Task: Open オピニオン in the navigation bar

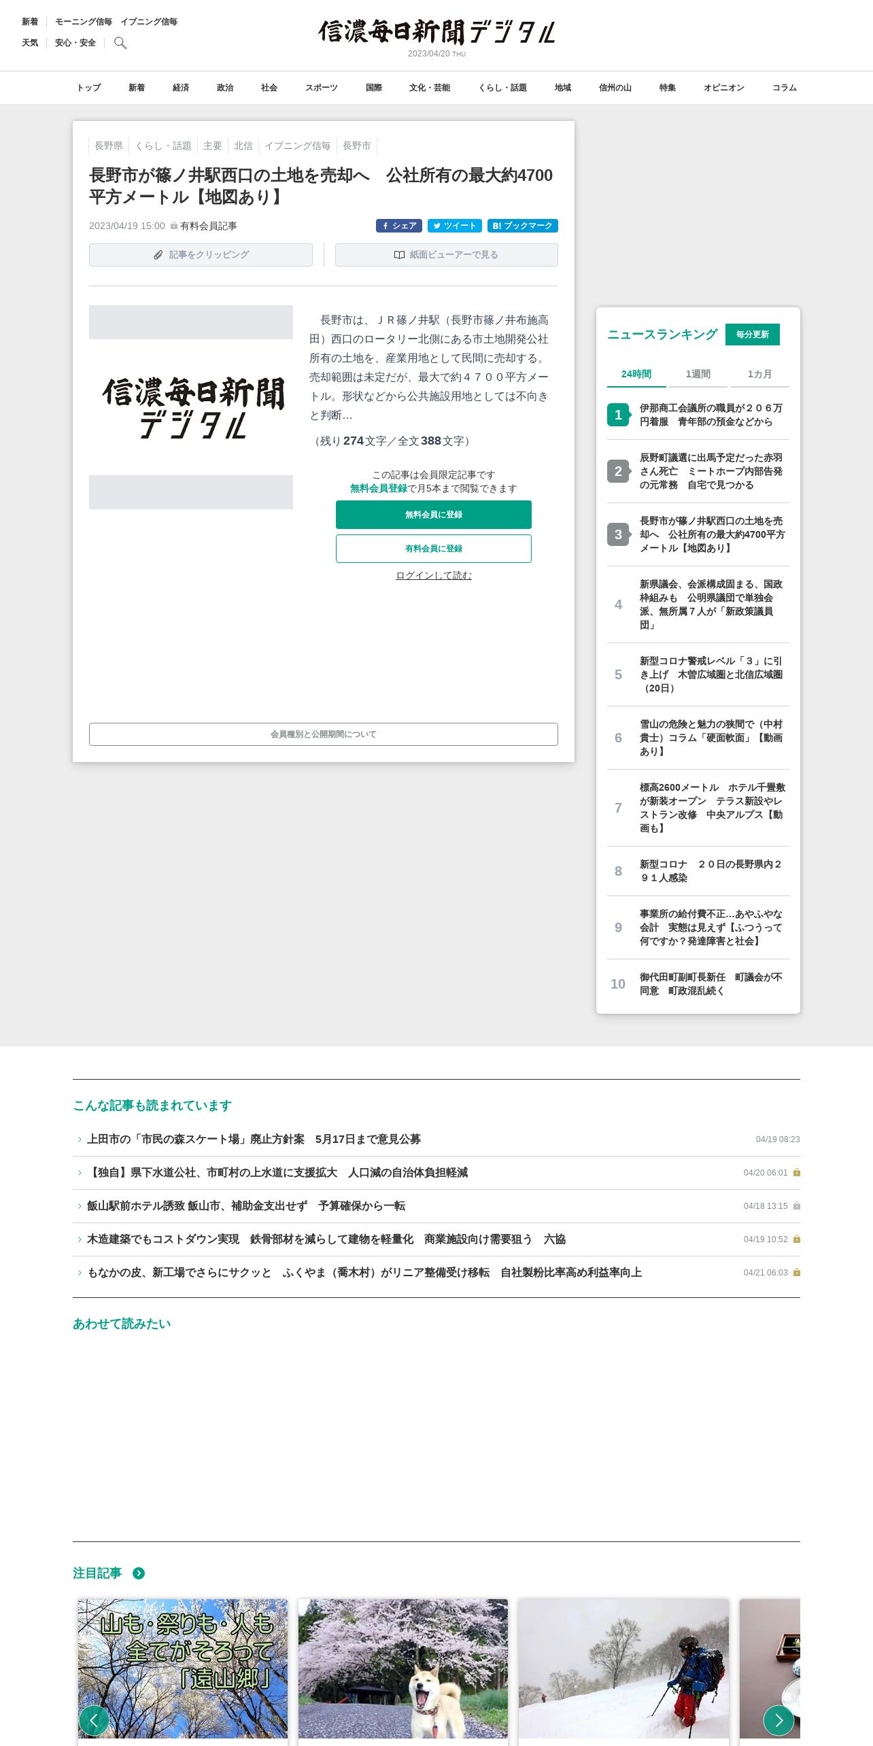Action: (724, 88)
